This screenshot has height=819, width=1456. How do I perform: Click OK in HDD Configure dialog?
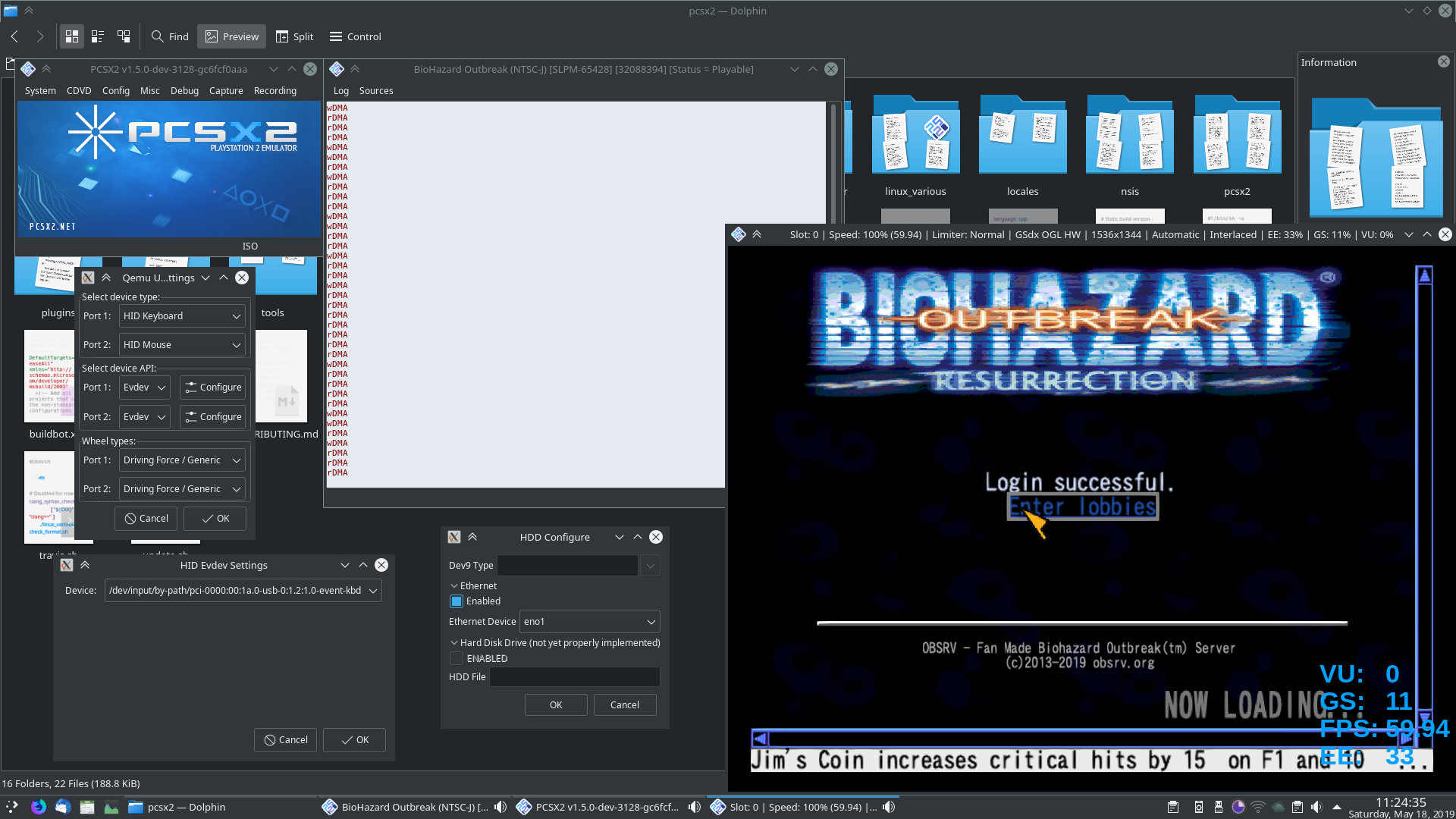point(556,705)
